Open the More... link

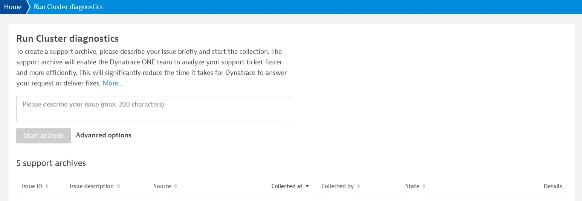(x=113, y=83)
